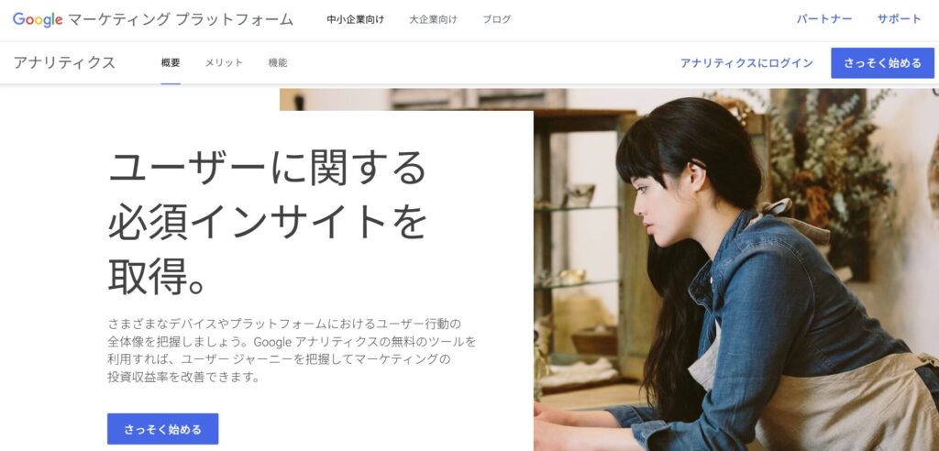Screen dimensions: 939x451
Task: Switch to the 機能 tab
Action: coord(278,63)
